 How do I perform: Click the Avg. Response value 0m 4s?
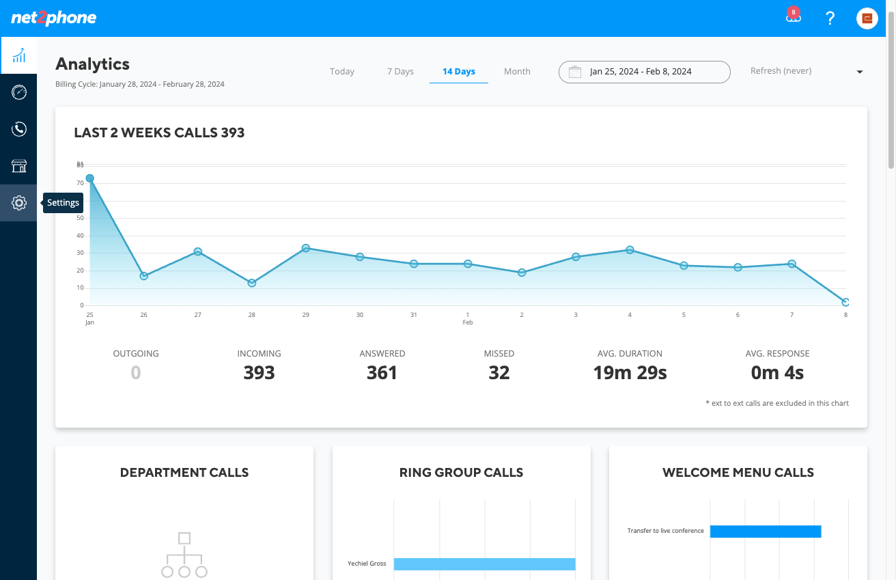pos(777,373)
